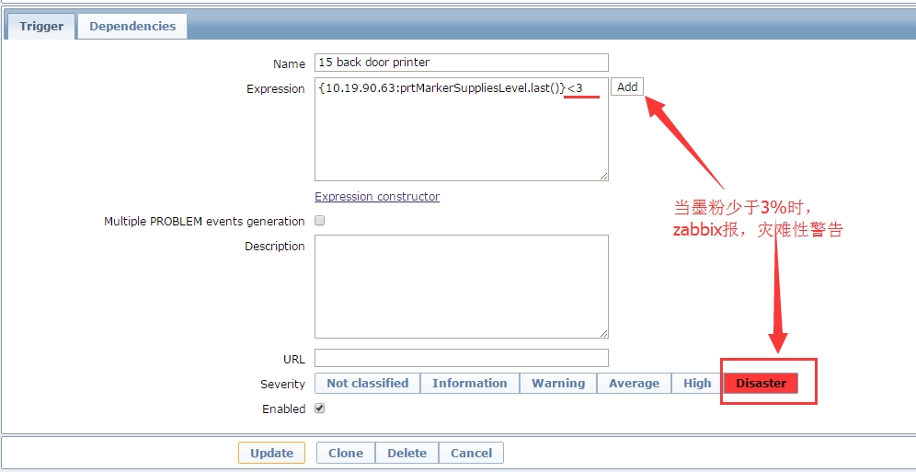916x472 pixels.
Task: Click the Cancel button
Action: pos(471,453)
